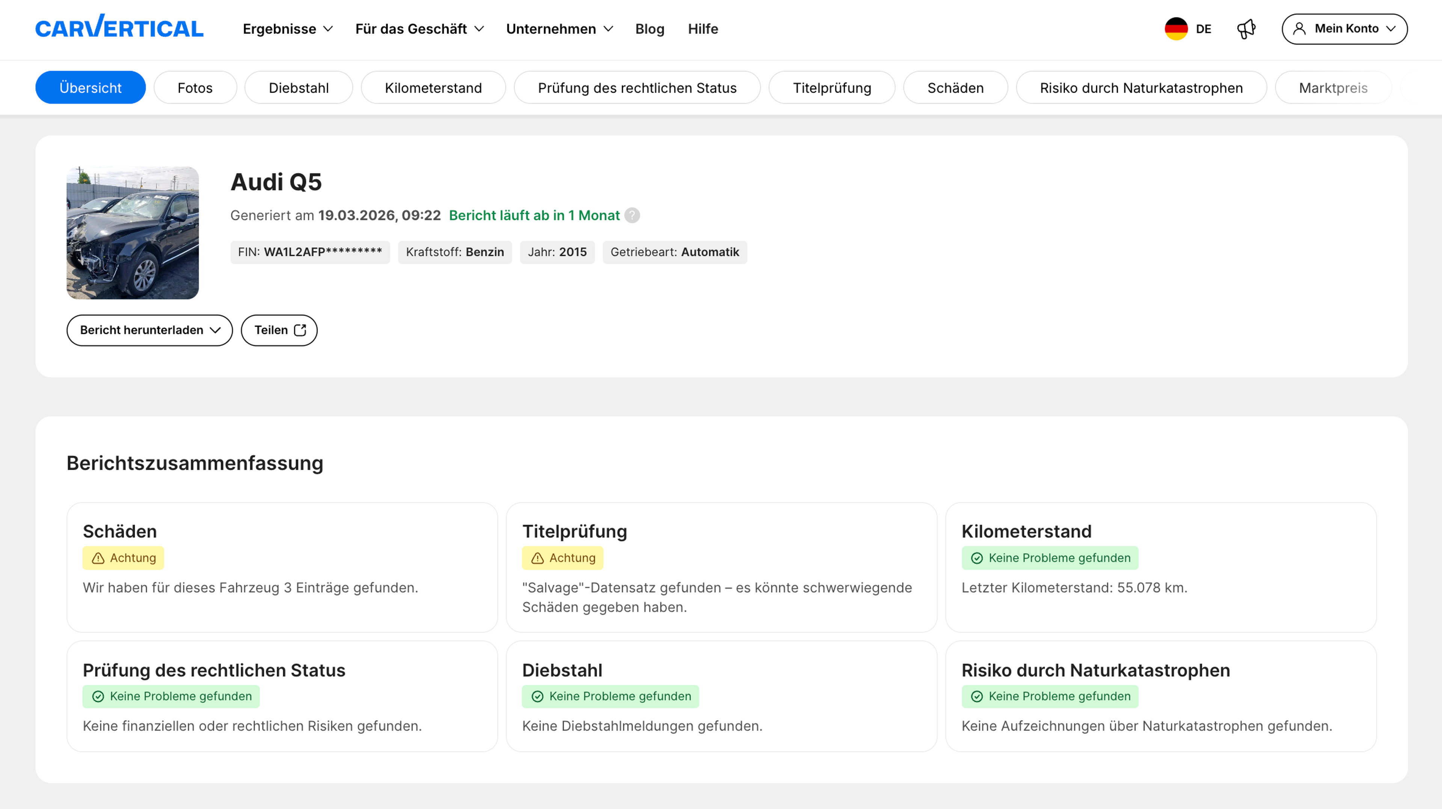1442x809 pixels.
Task: Click the German flag language icon
Action: (1175, 29)
